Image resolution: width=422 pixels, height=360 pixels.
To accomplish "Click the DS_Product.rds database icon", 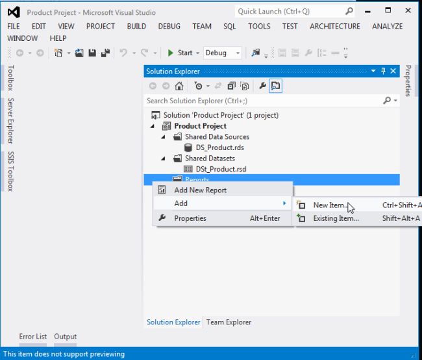I will pyautogui.click(x=188, y=148).
